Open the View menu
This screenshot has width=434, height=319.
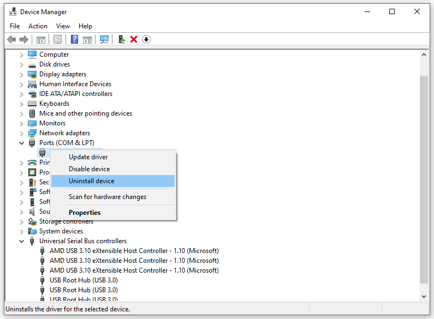point(63,26)
